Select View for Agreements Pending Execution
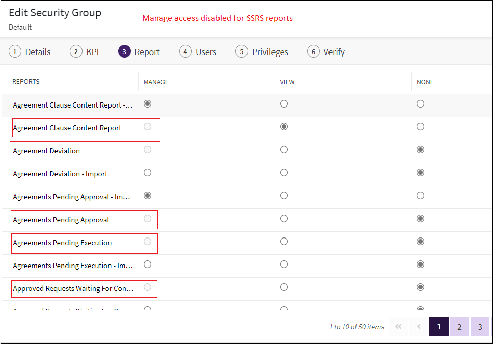493x344 pixels. click(x=284, y=242)
